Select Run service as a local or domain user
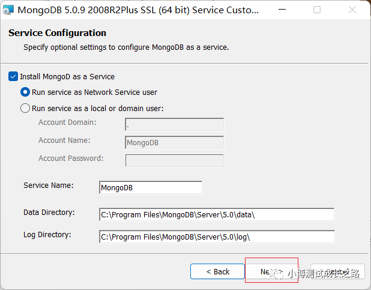Image resolution: width=371 pixels, height=290 pixels. pos(25,108)
